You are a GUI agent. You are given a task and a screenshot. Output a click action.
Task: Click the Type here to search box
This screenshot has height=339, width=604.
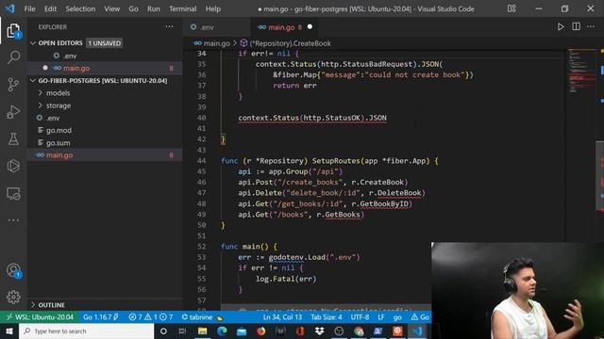click(86, 331)
